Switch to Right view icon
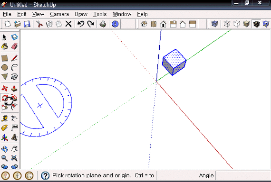This screenshot has width=271, height=182. click(x=173, y=24)
